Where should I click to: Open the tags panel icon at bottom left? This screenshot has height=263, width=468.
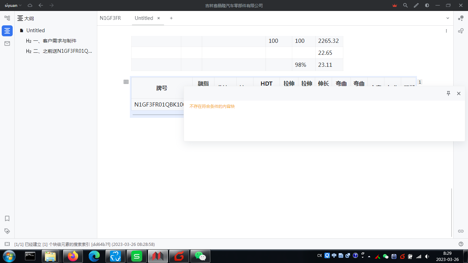tap(7, 231)
